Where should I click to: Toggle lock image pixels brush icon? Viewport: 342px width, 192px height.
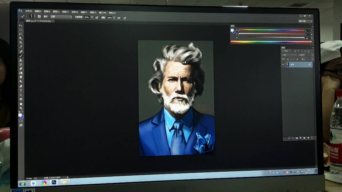tap(291, 59)
